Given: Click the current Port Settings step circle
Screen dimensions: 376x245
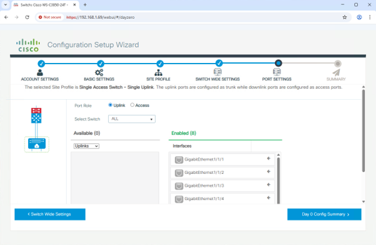Looking at the screenshot, I should click(x=278, y=63).
